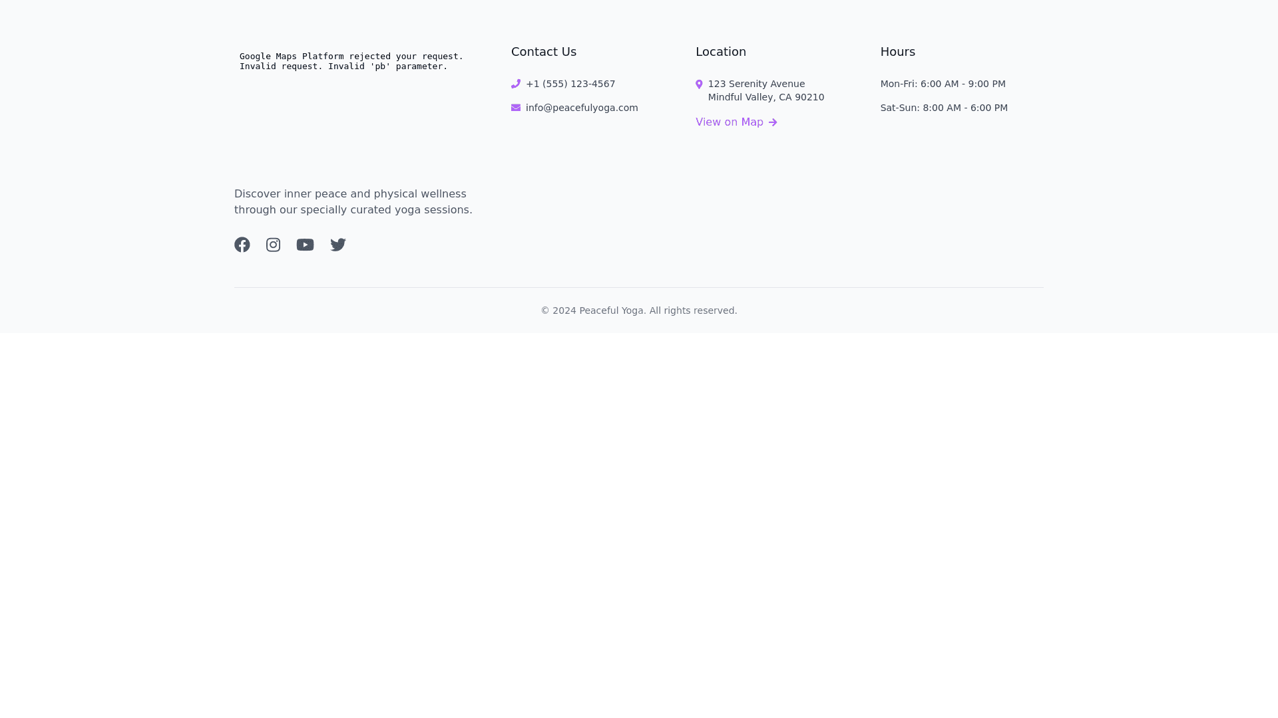Open the Facebook social icon

pyautogui.click(x=242, y=245)
